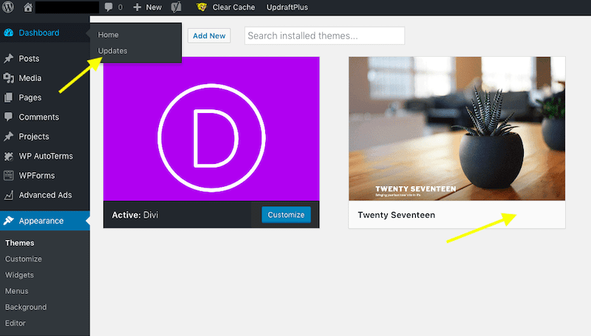Click the Add New theme button

pos(209,35)
